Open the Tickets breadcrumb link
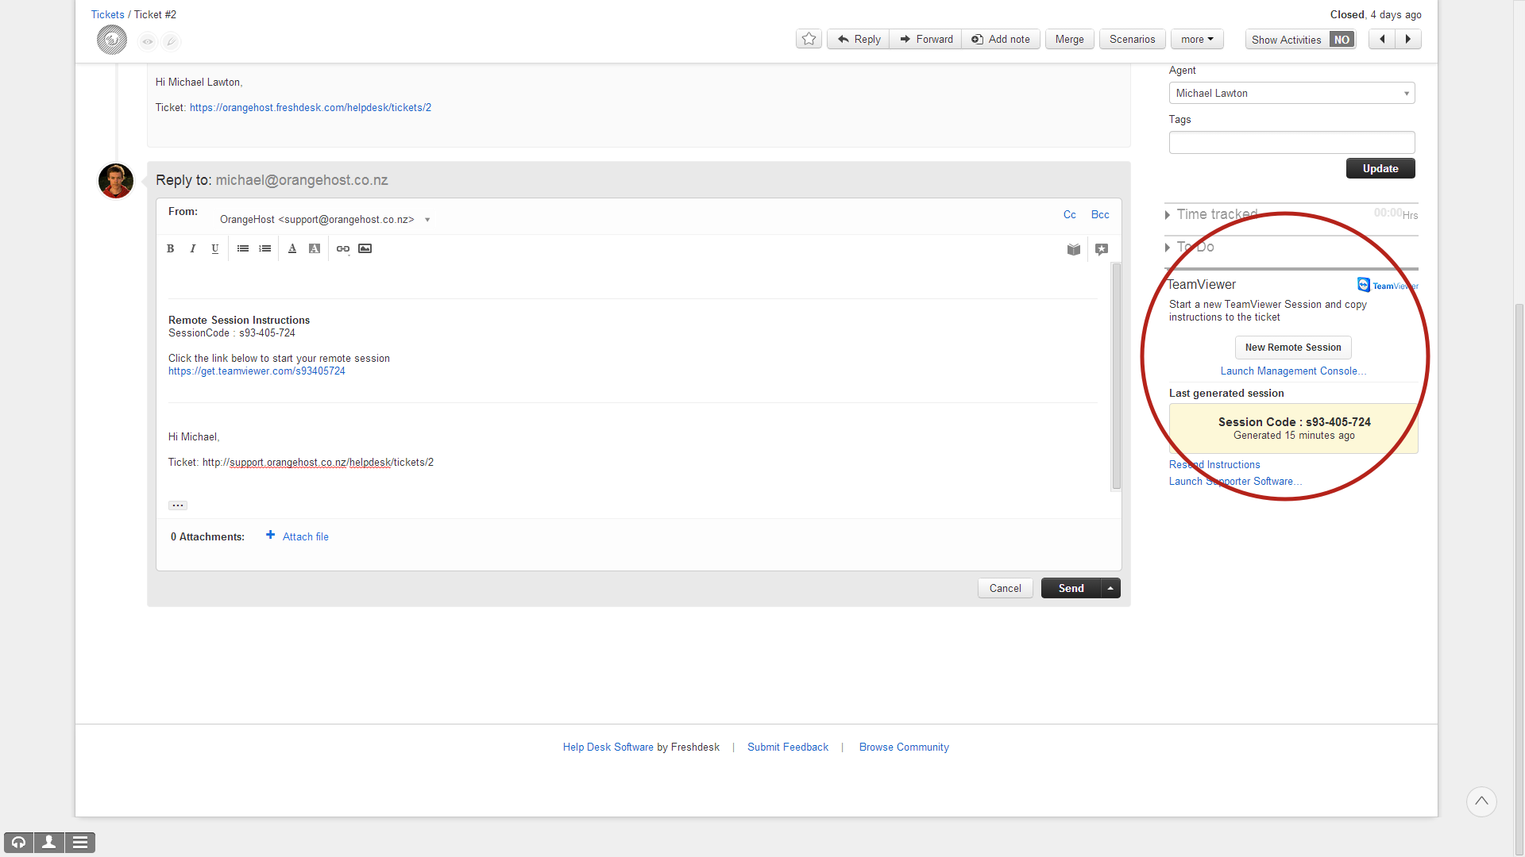1525x857 pixels. (x=107, y=14)
